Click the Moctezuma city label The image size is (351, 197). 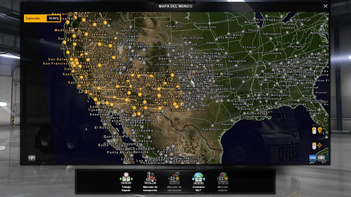coord(142,131)
